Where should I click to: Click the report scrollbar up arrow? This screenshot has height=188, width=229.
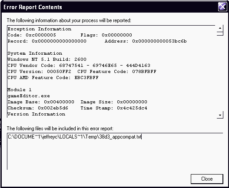[220, 28]
